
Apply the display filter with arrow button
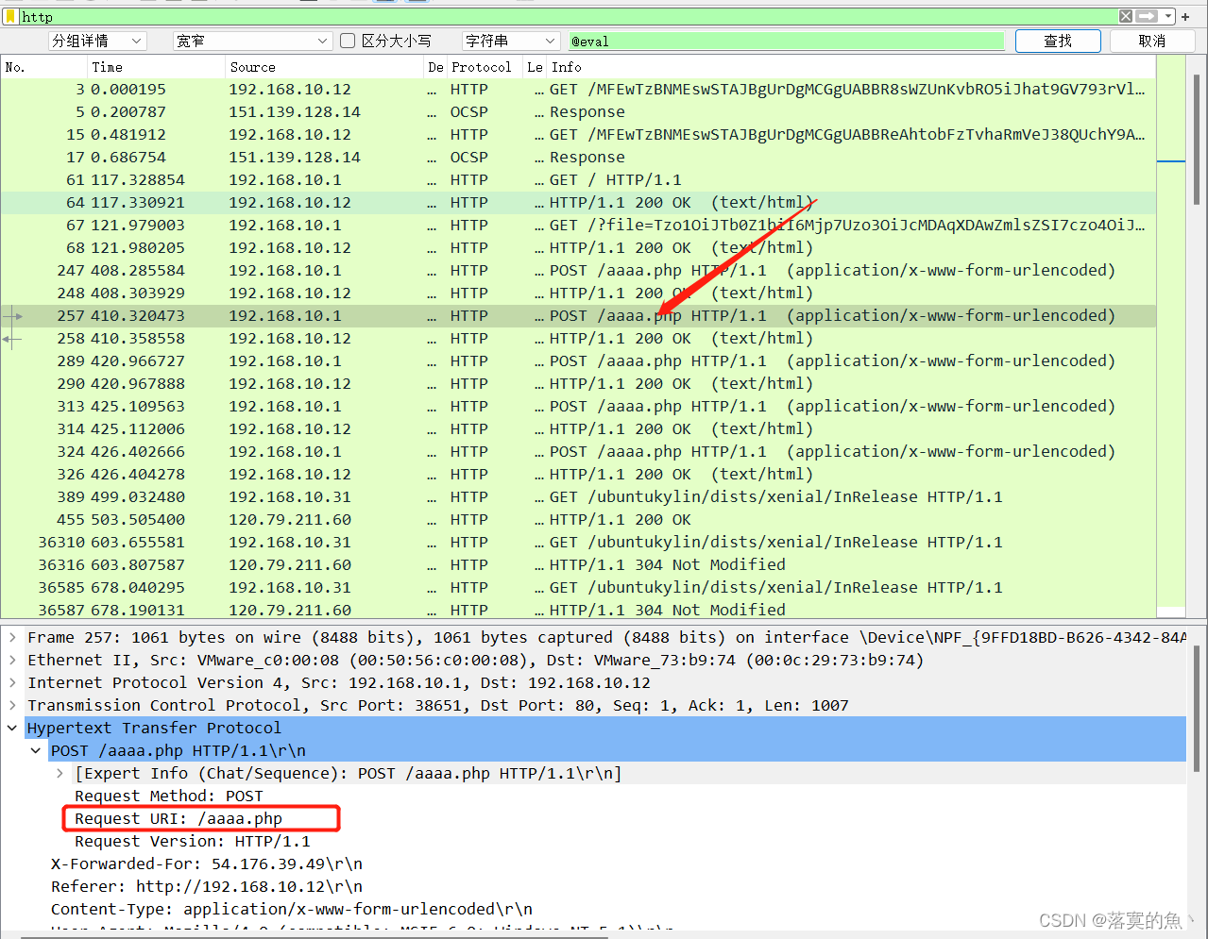pos(1147,16)
